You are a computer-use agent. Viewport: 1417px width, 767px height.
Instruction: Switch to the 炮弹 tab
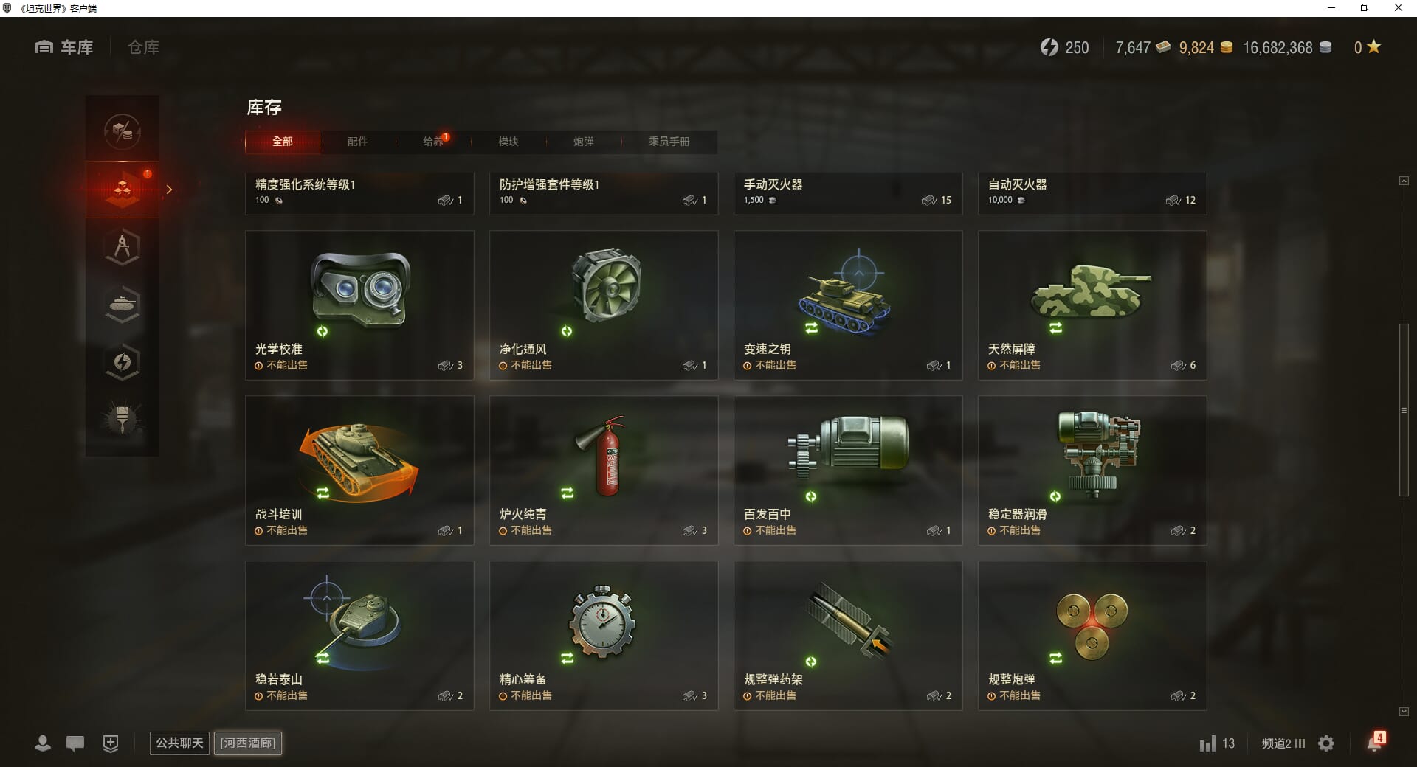584,142
